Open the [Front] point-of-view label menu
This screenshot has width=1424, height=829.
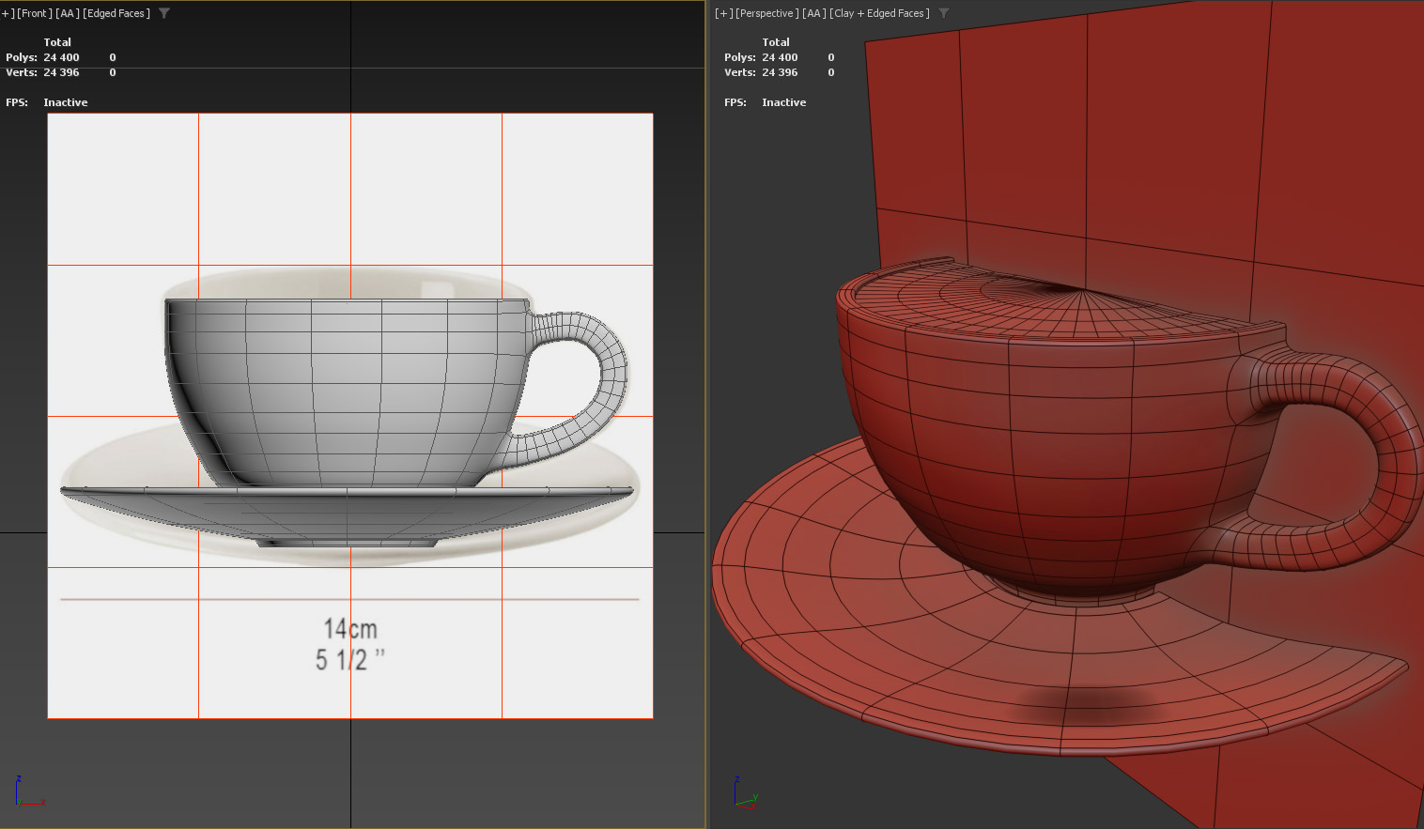(x=33, y=13)
